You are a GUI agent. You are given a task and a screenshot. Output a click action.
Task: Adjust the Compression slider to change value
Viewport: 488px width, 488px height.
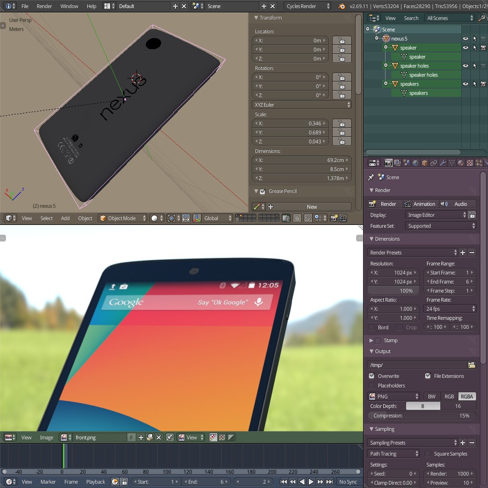(x=421, y=416)
